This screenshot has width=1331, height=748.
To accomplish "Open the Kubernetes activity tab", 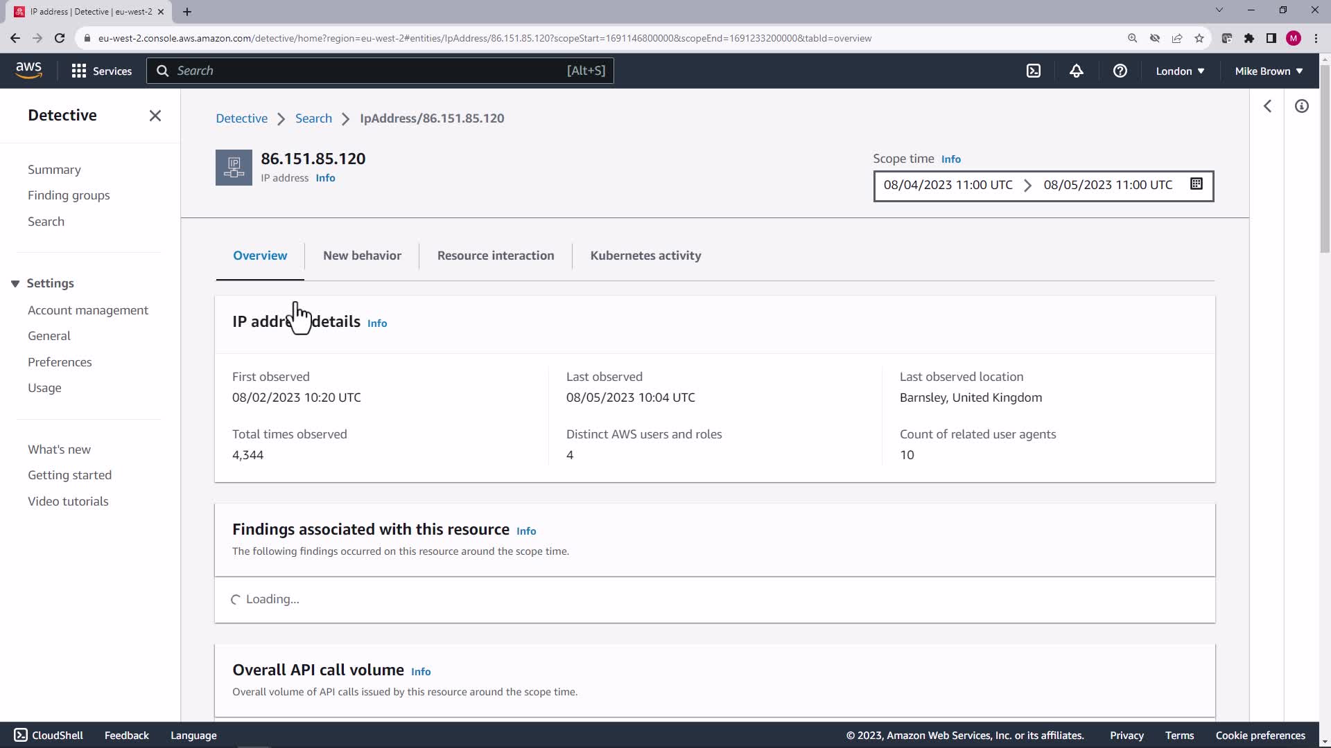I will (x=645, y=256).
